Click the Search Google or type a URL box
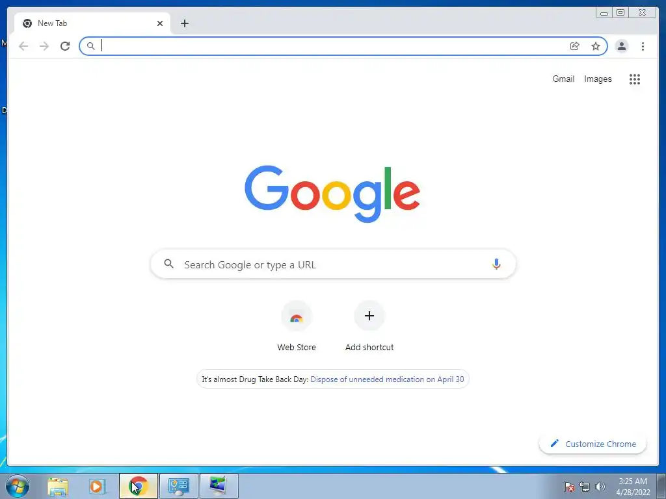The height and width of the screenshot is (499, 666). [x=333, y=264]
